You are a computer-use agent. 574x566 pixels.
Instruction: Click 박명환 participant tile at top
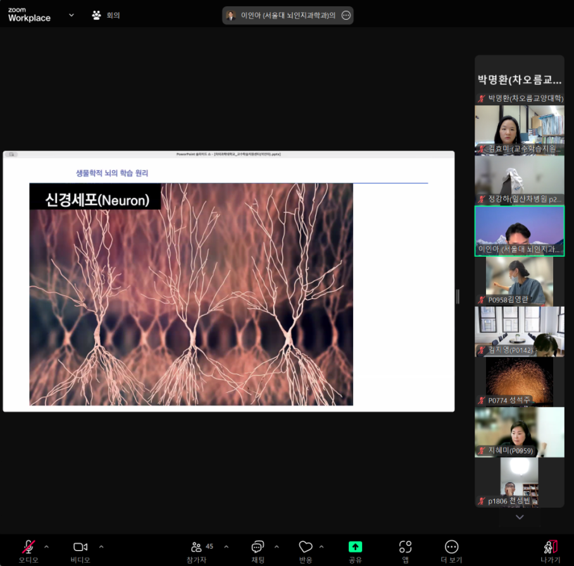pos(519,80)
